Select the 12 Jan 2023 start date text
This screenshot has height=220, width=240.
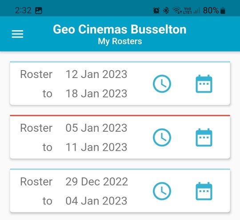click(96, 74)
